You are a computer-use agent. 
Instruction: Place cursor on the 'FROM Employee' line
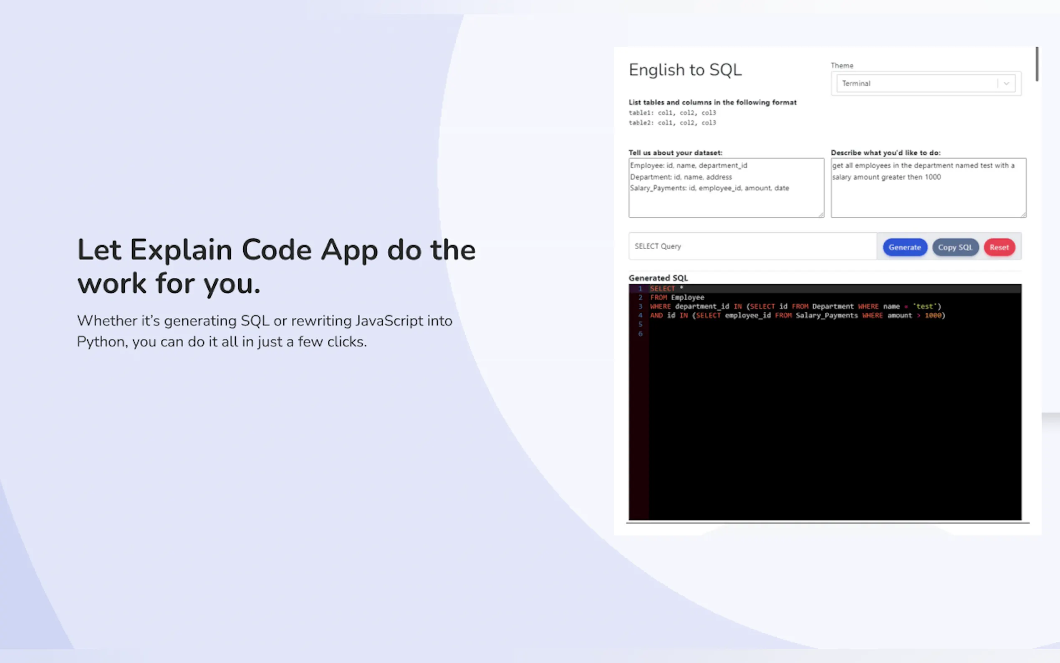(677, 297)
